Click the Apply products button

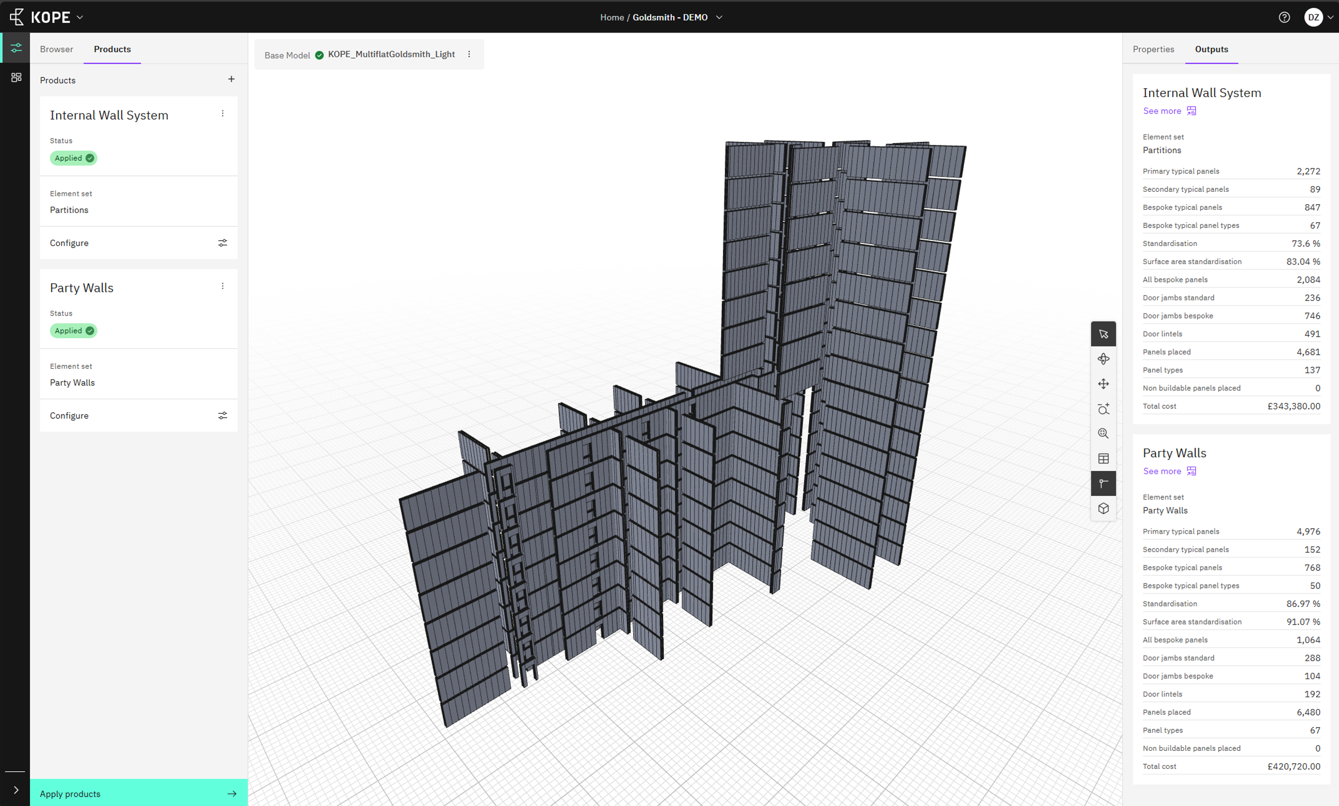[x=139, y=794]
